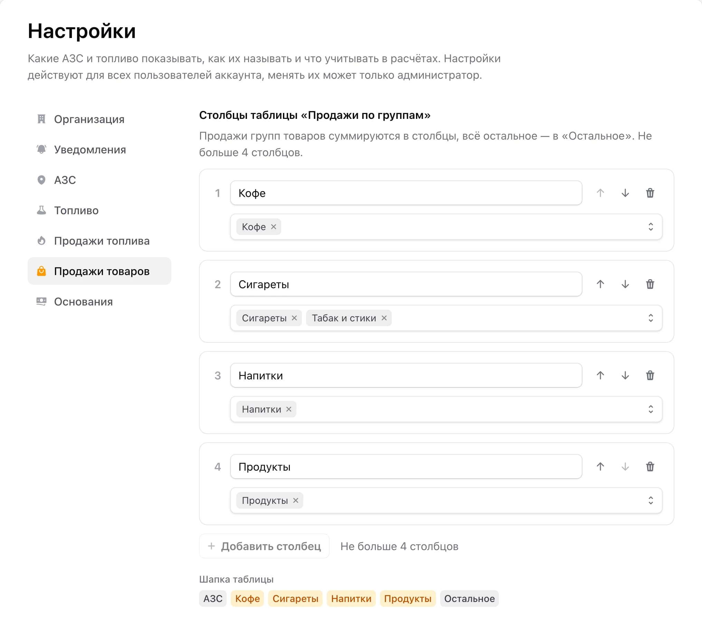Remove the Напитки group tag
Image resolution: width=702 pixels, height=622 pixels.
(x=288, y=409)
